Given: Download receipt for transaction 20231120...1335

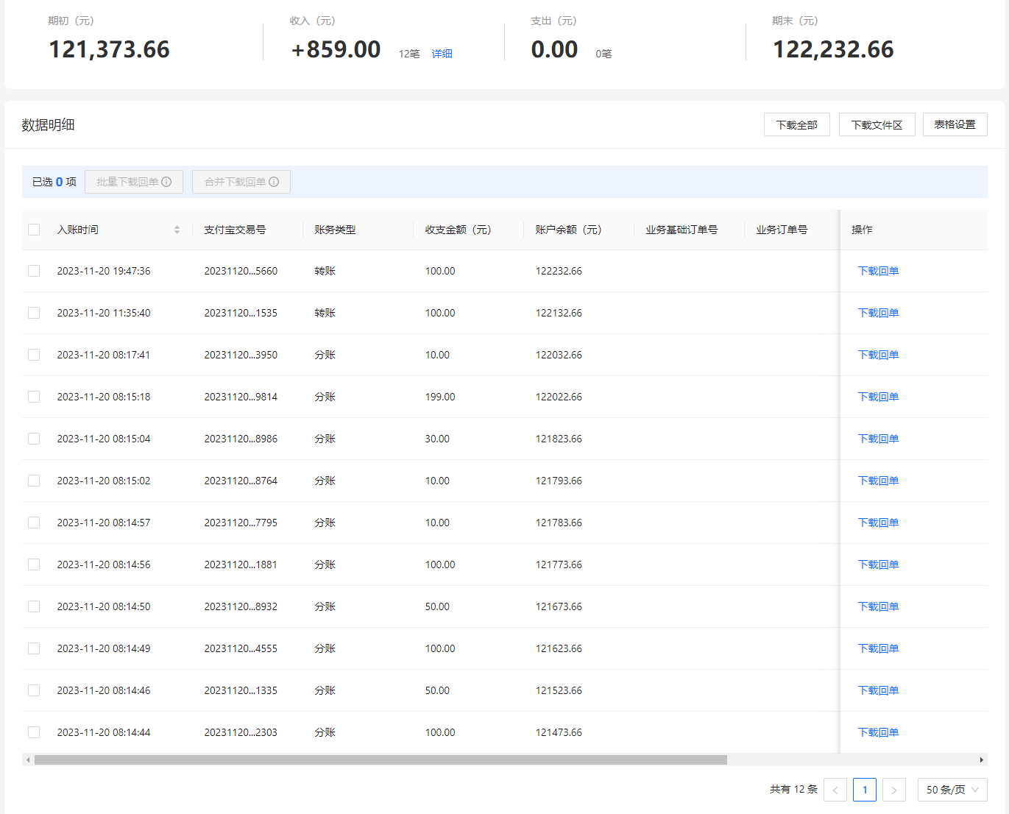Looking at the screenshot, I should point(879,690).
